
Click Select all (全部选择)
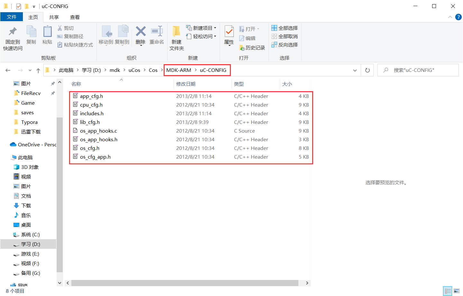click(285, 28)
